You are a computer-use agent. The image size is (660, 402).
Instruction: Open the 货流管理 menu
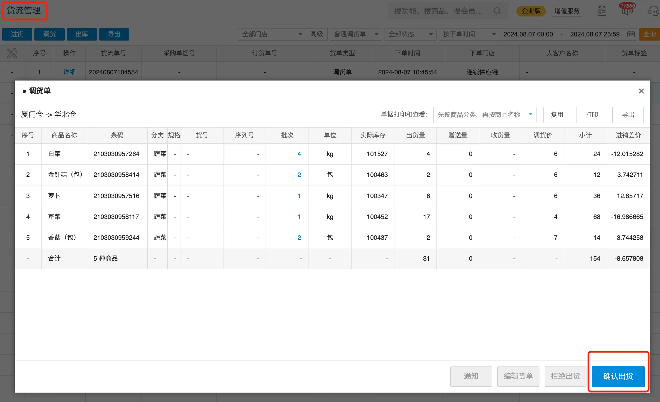pyautogui.click(x=24, y=11)
